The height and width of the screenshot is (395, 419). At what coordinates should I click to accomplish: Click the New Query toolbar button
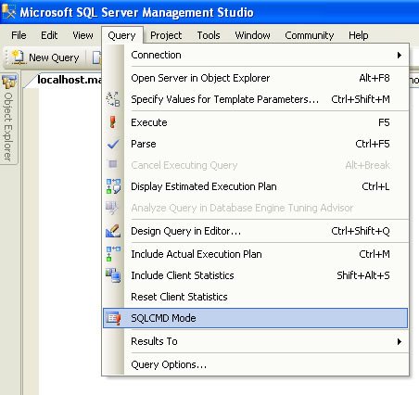coord(45,57)
